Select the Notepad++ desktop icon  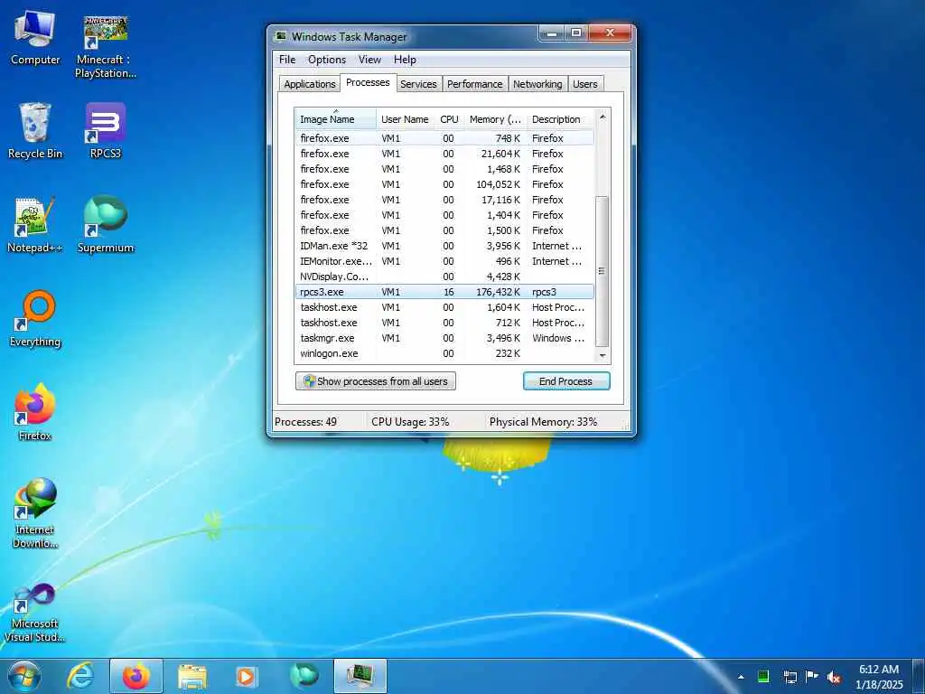click(35, 225)
